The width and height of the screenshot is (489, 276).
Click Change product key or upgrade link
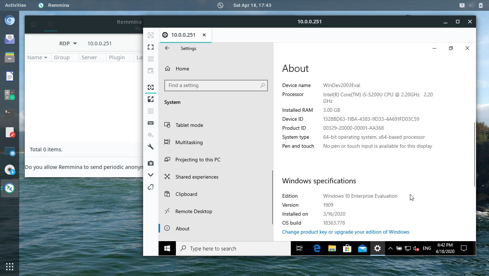(346, 232)
